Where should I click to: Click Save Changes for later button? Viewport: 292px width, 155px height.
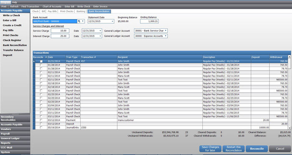point(210,149)
